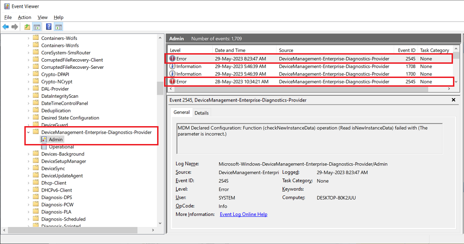The width and height of the screenshot is (464, 244).
Task: Collapse the DeviceManagement-Enterprise-Diagnostics-Provider folder
Action: (x=28, y=132)
